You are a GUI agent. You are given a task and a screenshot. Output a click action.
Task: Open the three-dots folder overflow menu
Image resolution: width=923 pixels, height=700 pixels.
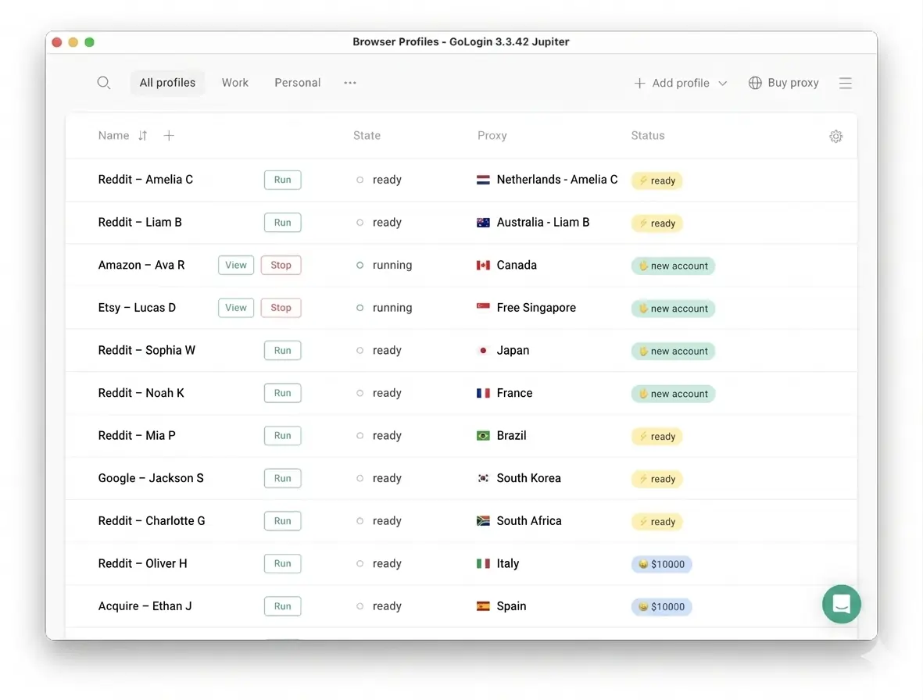(350, 83)
